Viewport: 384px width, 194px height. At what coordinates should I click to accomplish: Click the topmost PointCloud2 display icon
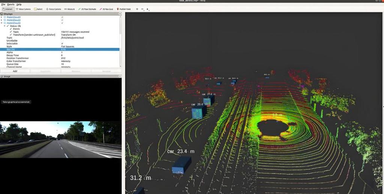(5, 17)
